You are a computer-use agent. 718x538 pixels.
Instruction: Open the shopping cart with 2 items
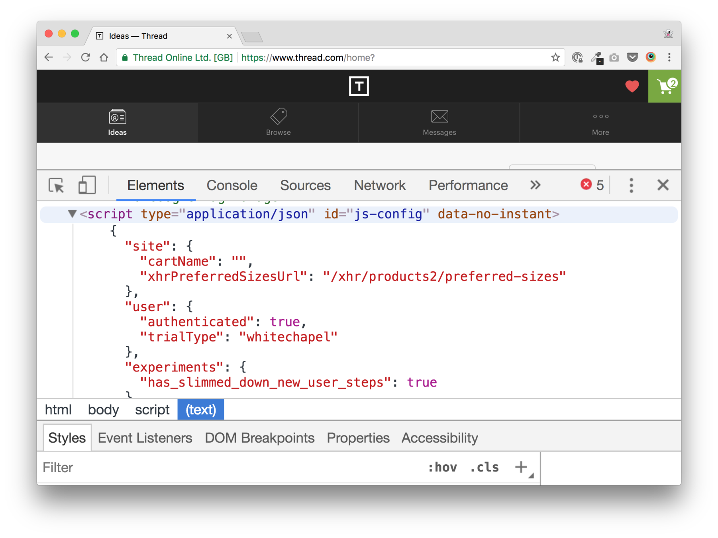665,86
